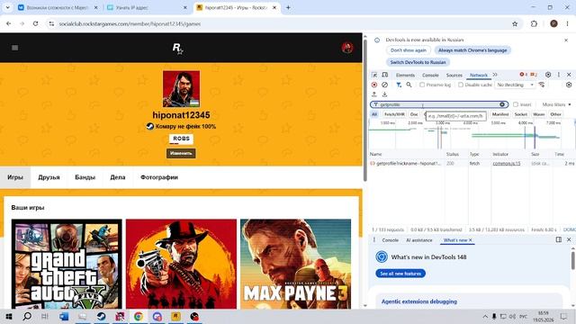Viewport: 576px width, 324px height.
Task: Toggle the Network filter bar funnel icon
Action: tap(399, 85)
